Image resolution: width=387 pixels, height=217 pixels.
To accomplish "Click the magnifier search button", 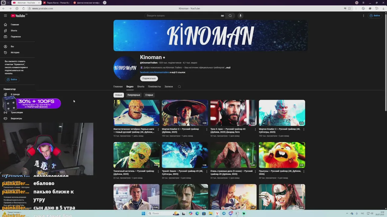I will pos(230,16).
